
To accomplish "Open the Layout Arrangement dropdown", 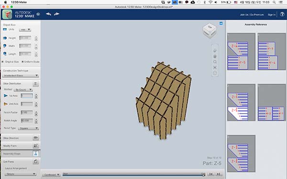I will pos(20,174).
